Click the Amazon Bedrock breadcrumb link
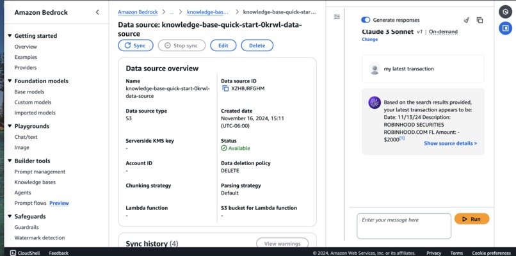The height and width of the screenshot is (256, 516). (x=138, y=12)
